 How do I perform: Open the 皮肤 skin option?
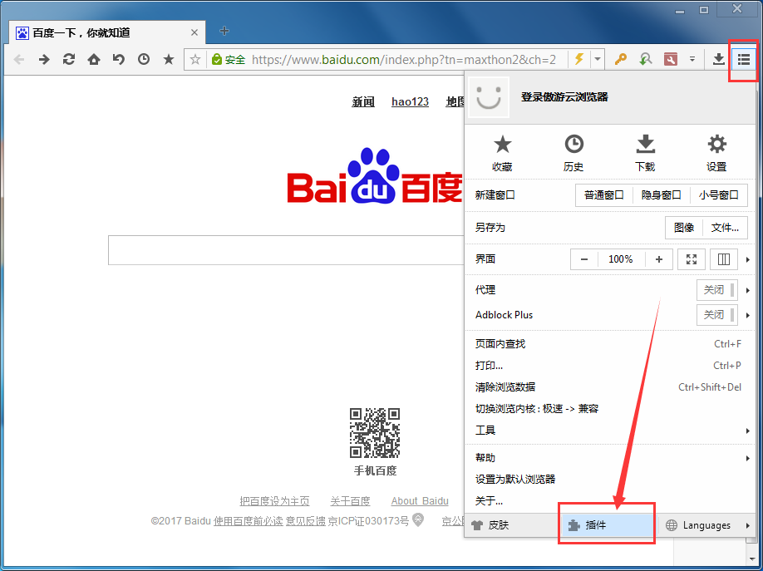490,525
